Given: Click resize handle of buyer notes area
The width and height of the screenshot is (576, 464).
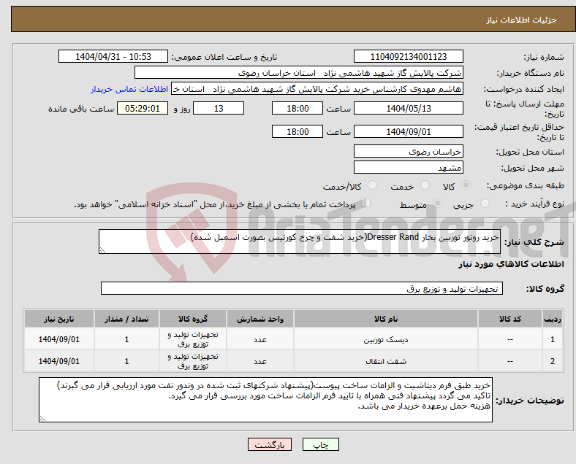Looking at the screenshot, I should pyautogui.click(x=42, y=418).
